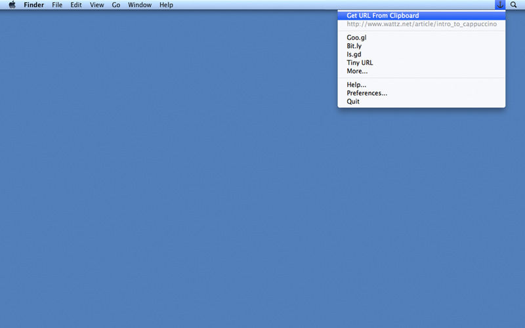Select the Is.gd shortener
Image resolution: width=525 pixels, height=328 pixels.
421,54
